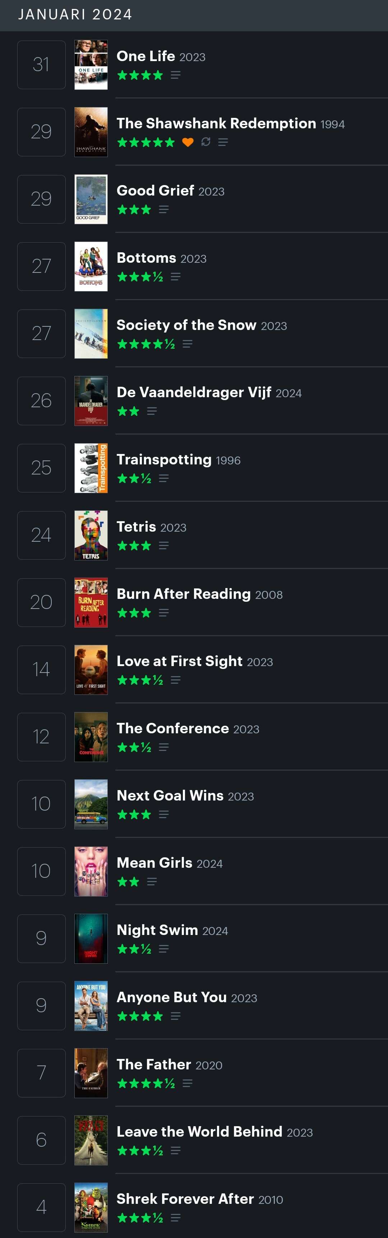Open the review icon for The Father
Image resolution: width=388 pixels, height=1238 pixels.
coord(188,1083)
